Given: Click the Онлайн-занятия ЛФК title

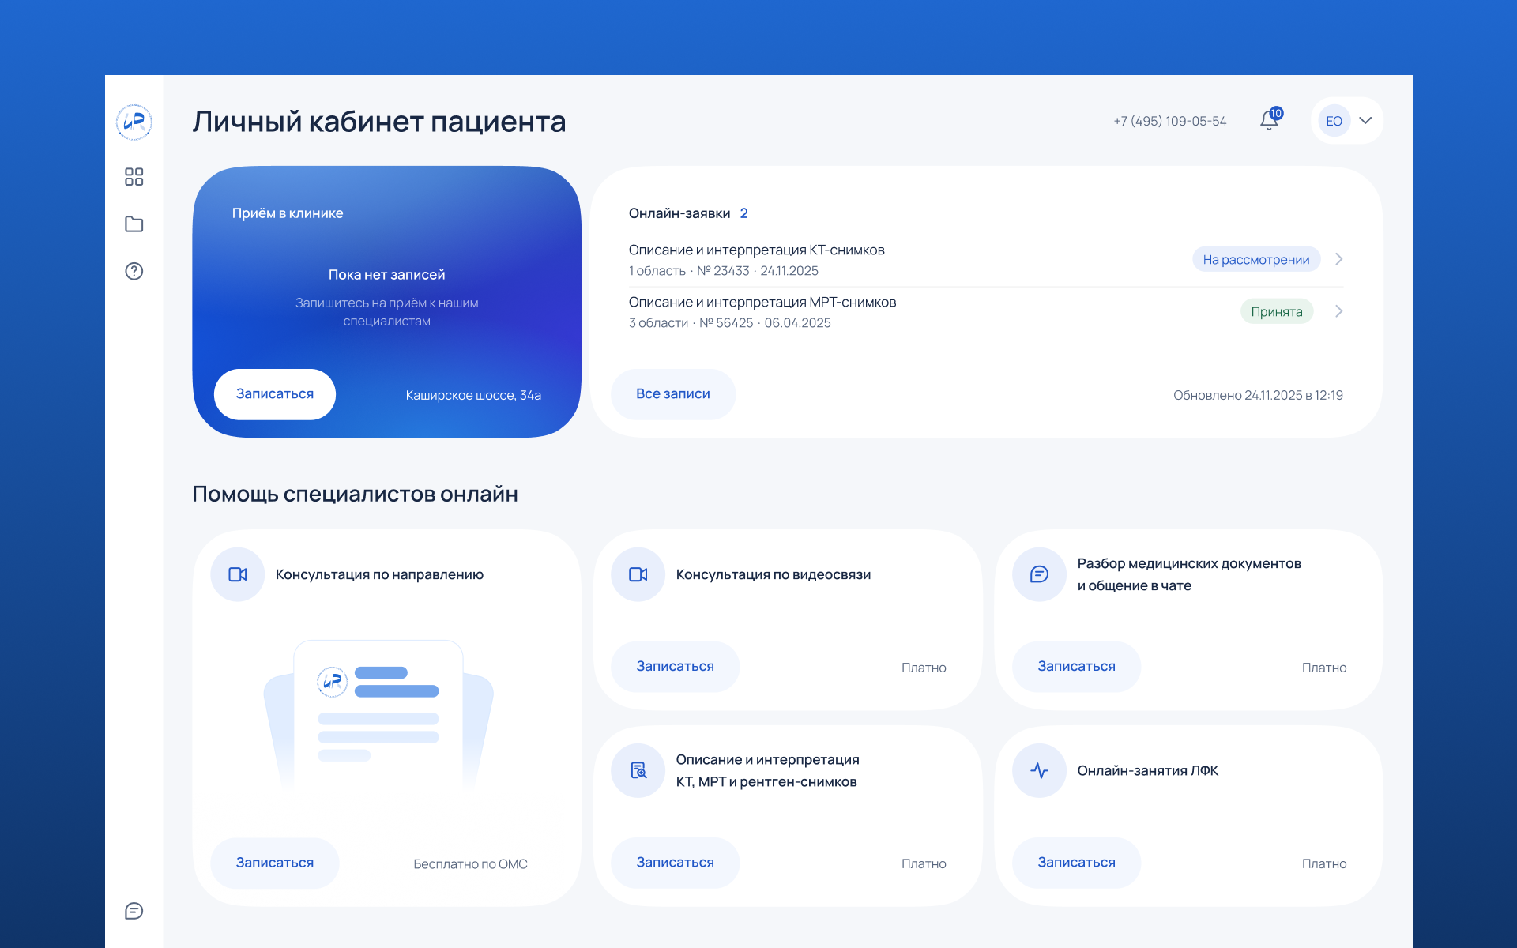Looking at the screenshot, I should 1148,770.
